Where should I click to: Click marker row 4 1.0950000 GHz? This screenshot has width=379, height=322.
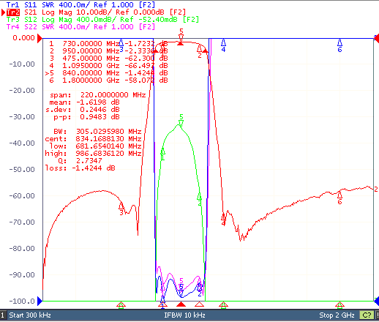coord(108,66)
